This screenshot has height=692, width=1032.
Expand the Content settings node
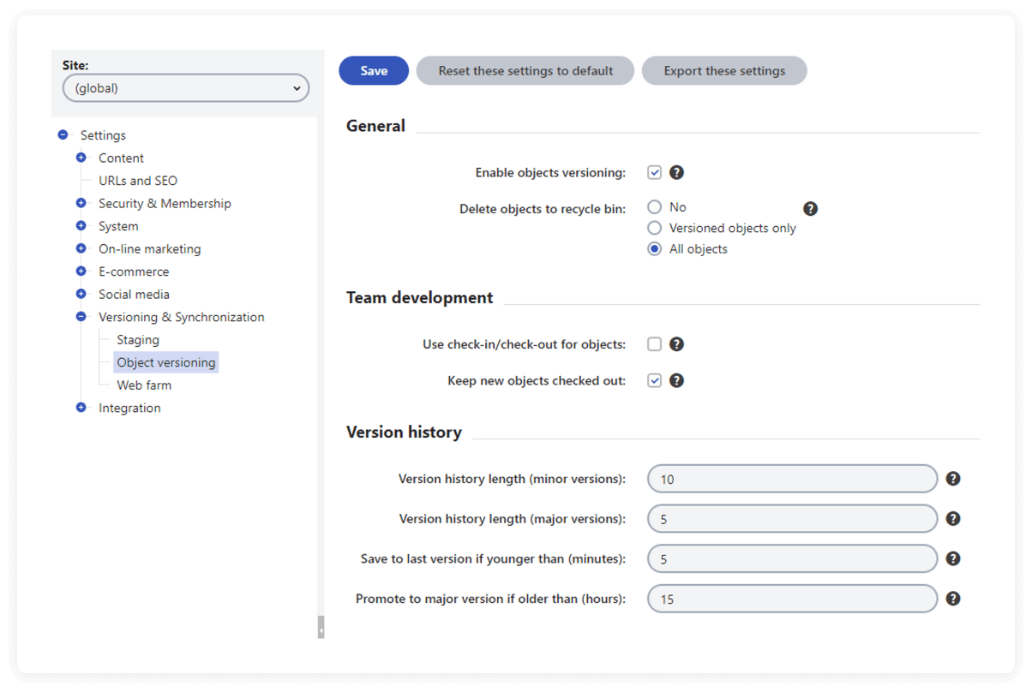(81, 158)
